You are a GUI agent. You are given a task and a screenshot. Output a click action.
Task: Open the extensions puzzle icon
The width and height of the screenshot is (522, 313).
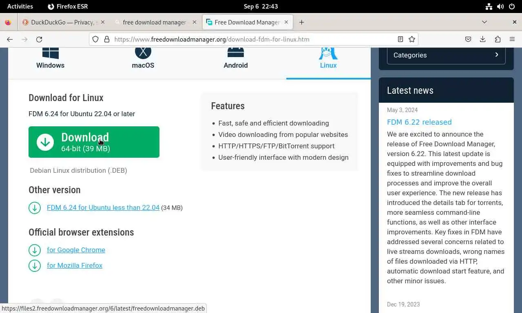(498, 39)
